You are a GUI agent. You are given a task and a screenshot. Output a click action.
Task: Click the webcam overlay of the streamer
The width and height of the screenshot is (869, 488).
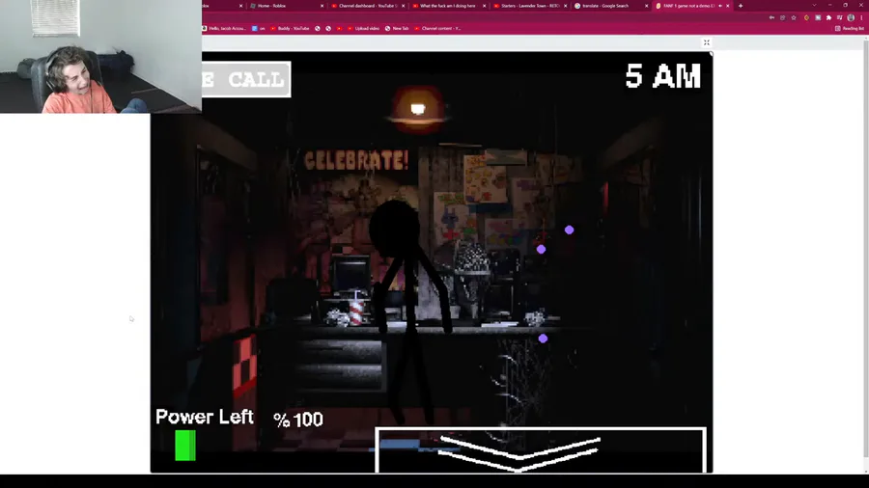pos(100,57)
